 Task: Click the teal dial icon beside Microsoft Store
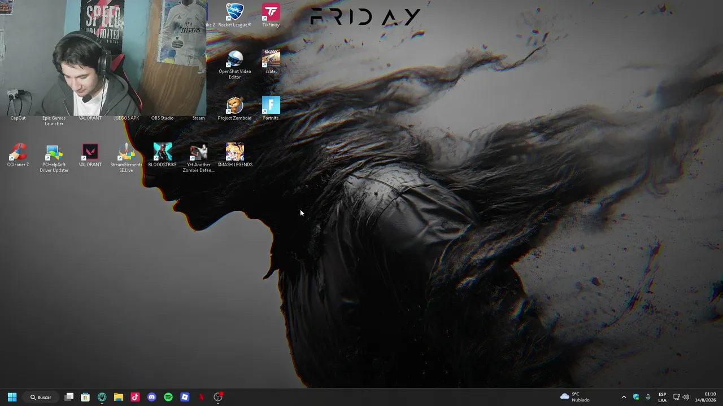[x=102, y=397]
